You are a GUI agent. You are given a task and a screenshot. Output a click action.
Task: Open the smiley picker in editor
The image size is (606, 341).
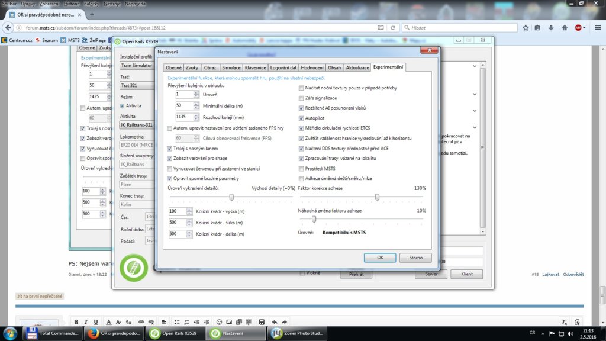(x=219, y=321)
